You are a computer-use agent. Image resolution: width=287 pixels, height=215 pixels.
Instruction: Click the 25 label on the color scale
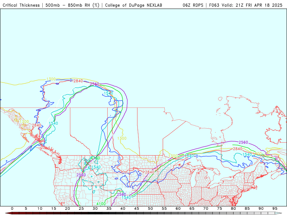coord(81,209)
